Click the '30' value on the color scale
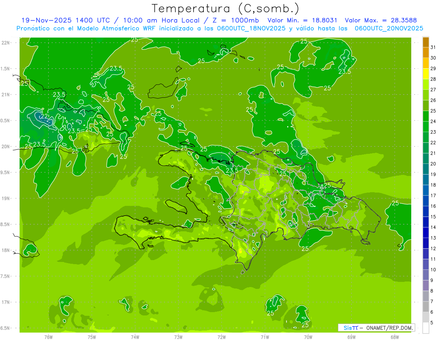The width and height of the screenshot is (443, 342). point(433,58)
